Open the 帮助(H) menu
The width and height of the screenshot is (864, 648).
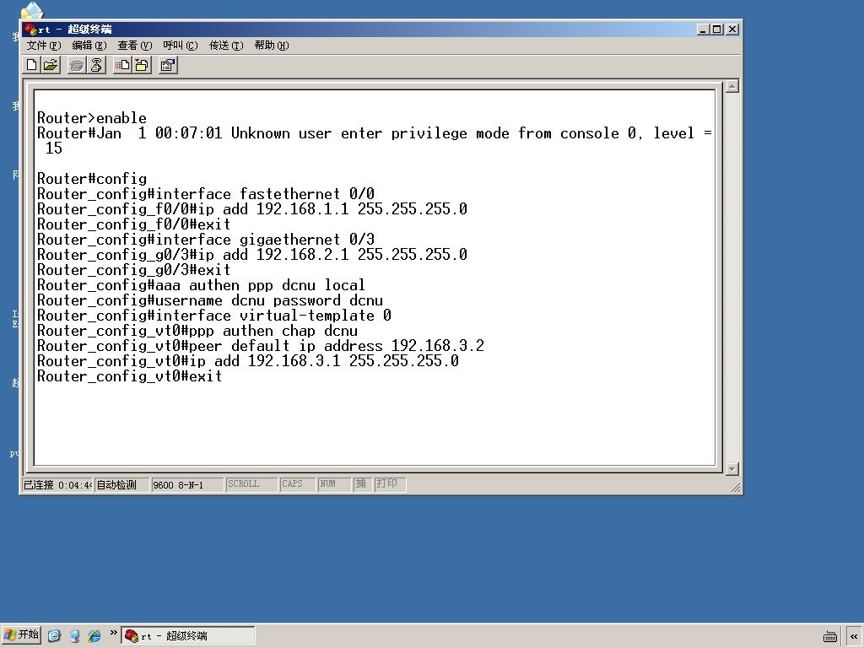(x=272, y=46)
